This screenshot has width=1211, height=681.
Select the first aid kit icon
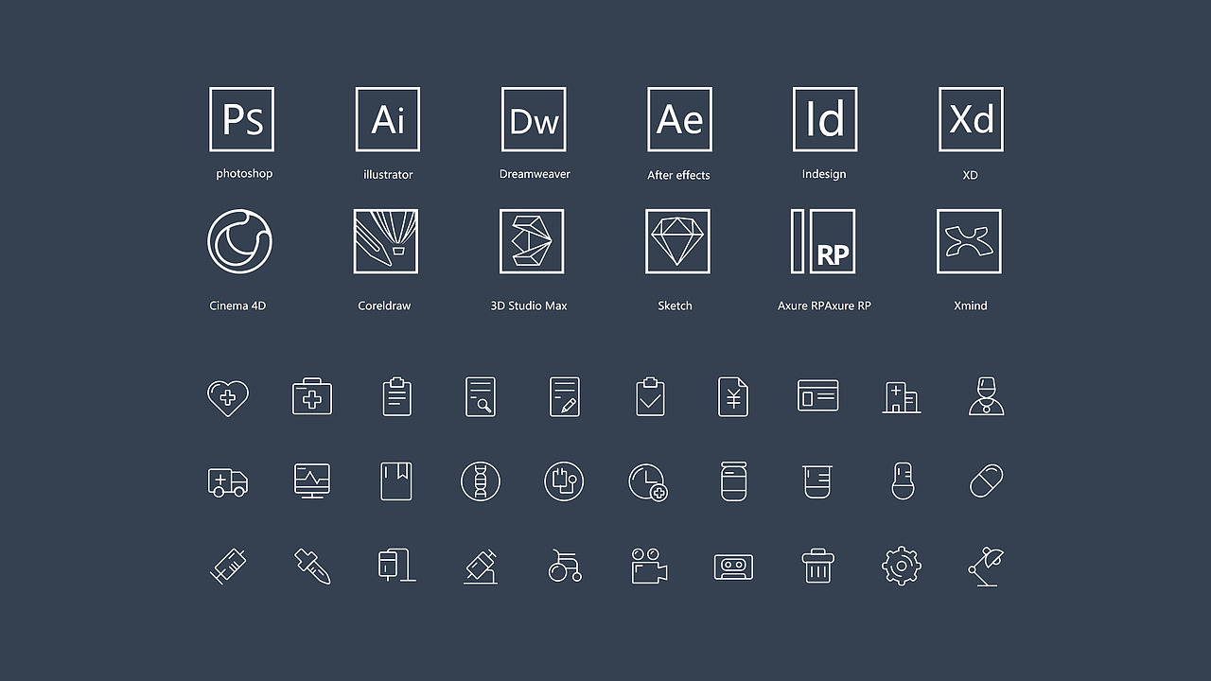312,397
